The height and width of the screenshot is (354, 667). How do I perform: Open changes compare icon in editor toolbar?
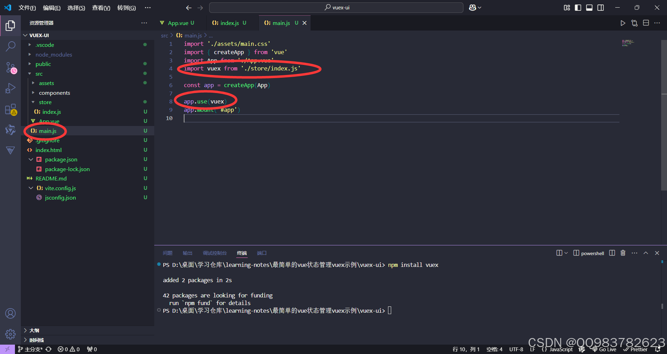634,23
